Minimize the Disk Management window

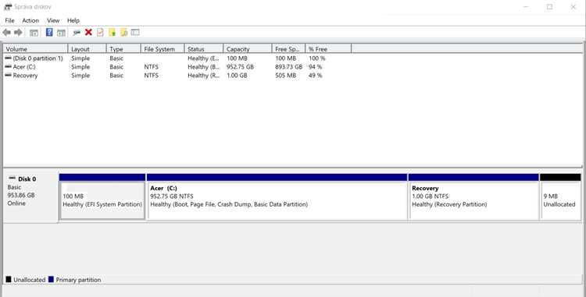pyautogui.click(x=526, y=7)
